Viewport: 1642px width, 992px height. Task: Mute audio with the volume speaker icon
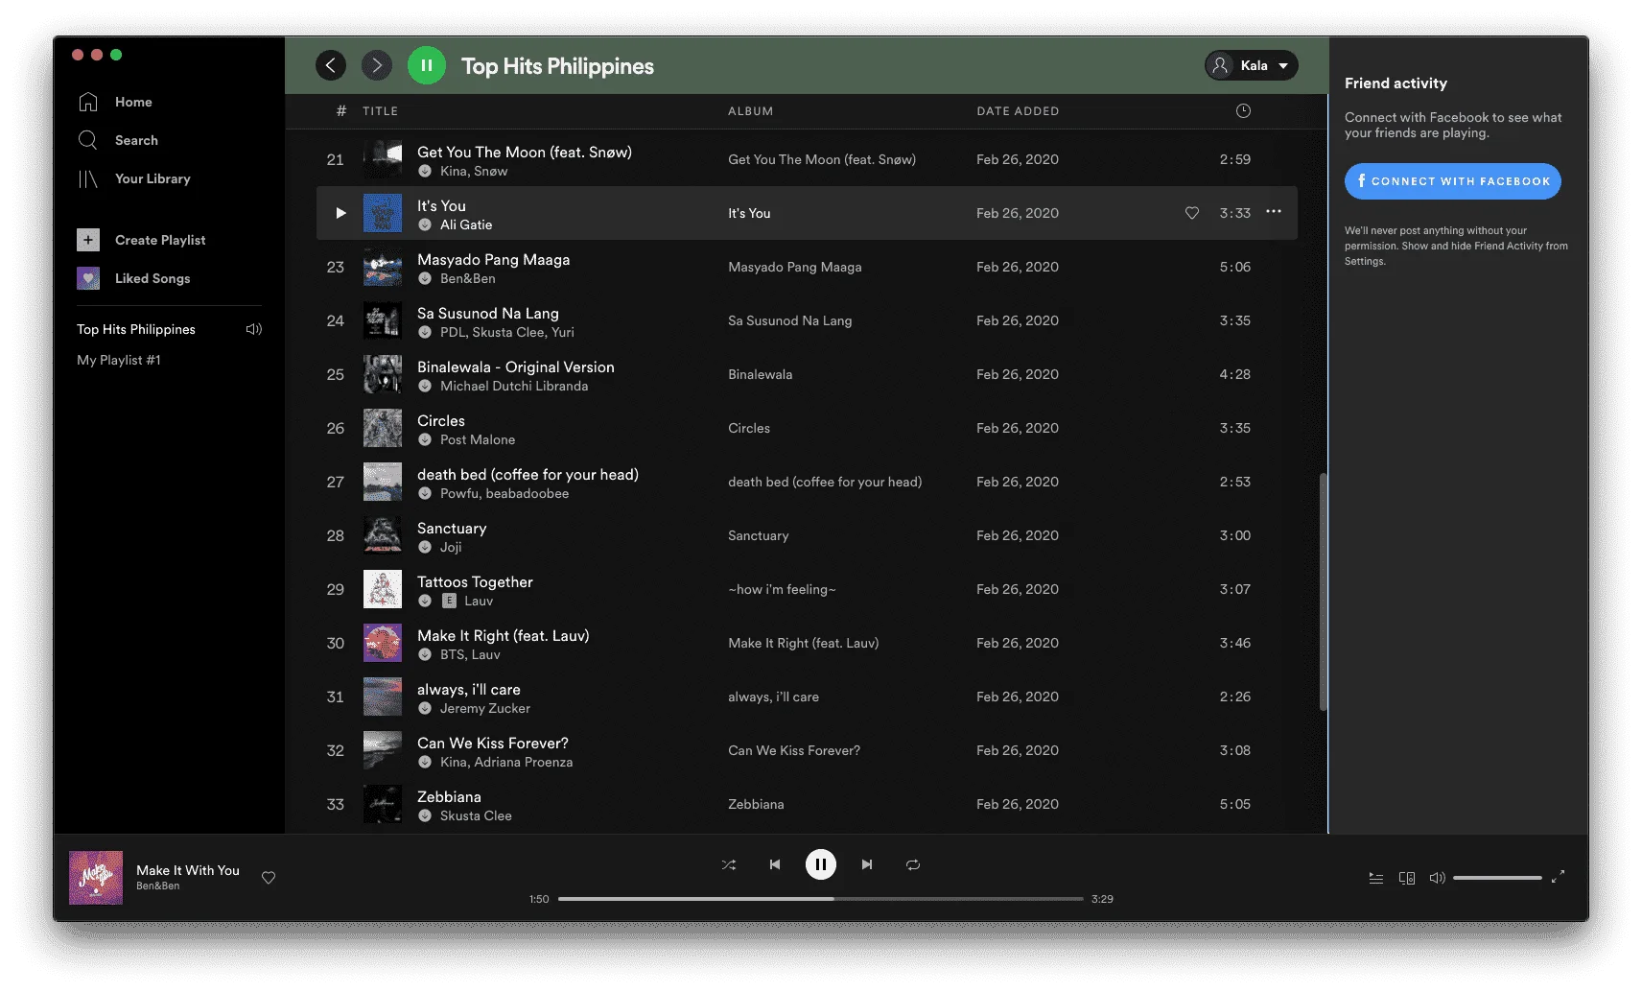tap(1437, 878)
